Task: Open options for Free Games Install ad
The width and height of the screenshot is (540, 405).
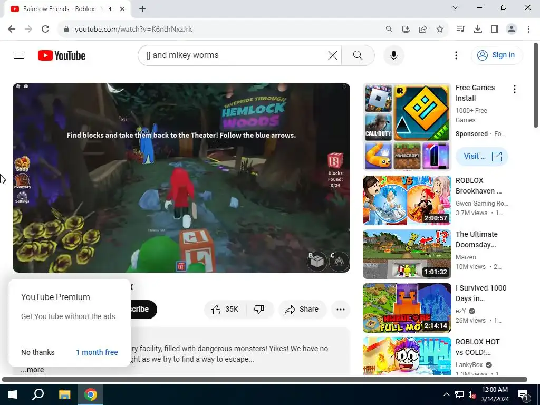Action: (515, 89)
